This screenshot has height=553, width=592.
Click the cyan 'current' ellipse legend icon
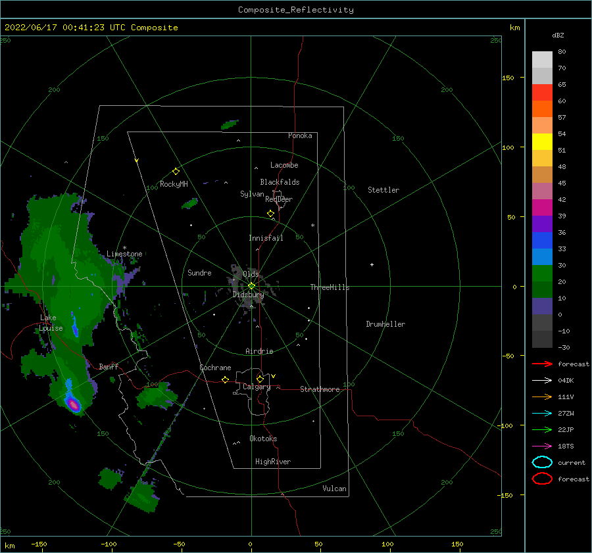click(542, 462)
